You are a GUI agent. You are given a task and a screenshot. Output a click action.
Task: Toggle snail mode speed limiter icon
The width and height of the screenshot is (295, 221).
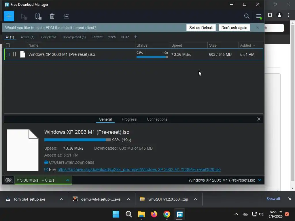(8, 180)
